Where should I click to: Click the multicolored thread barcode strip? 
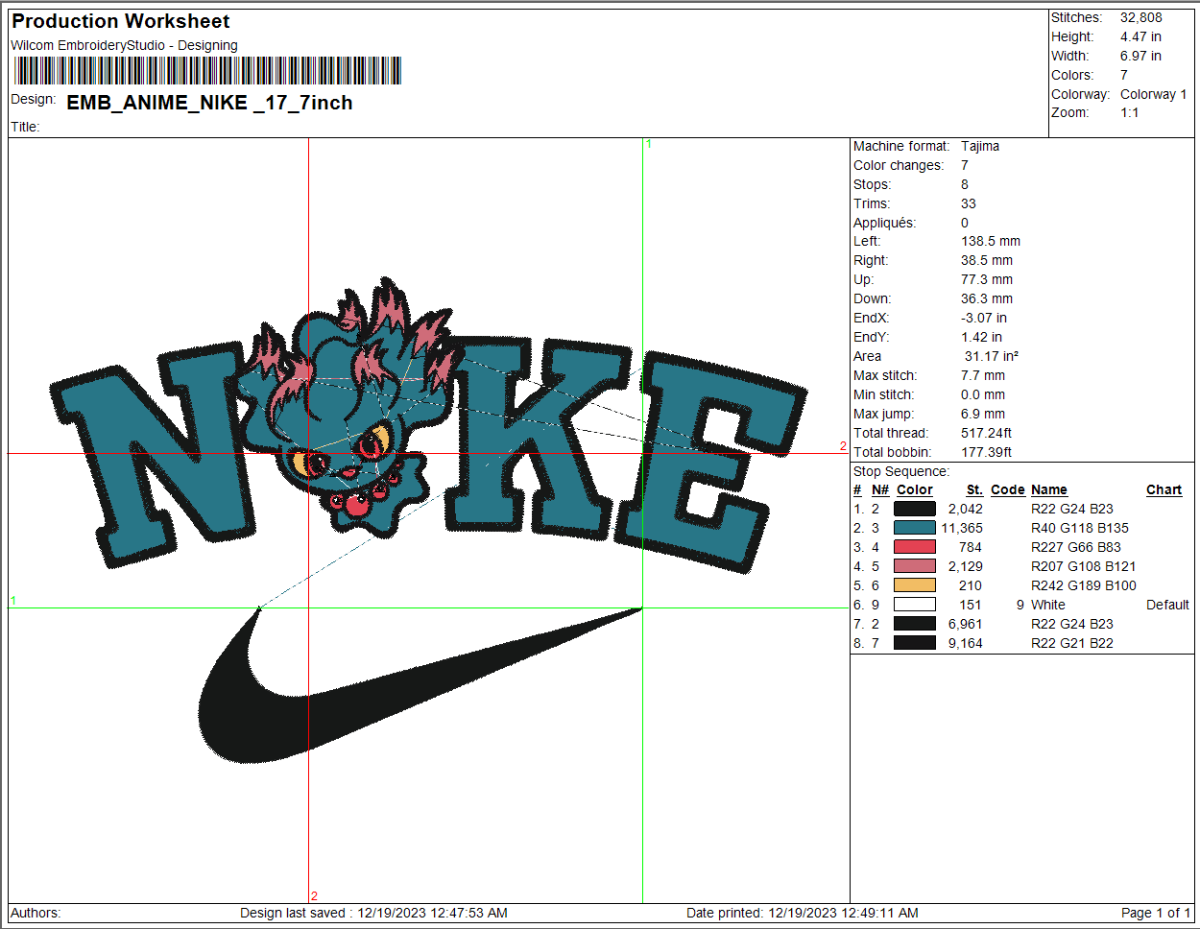[207, 71]
